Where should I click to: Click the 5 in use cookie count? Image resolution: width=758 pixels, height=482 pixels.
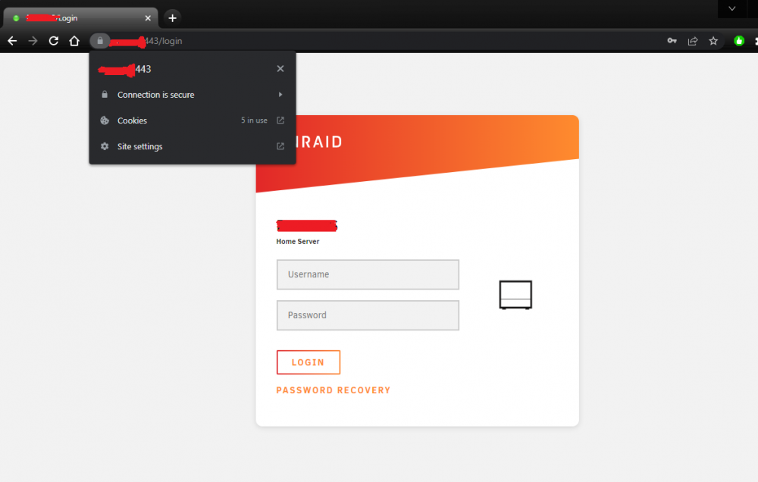[254, 121]
